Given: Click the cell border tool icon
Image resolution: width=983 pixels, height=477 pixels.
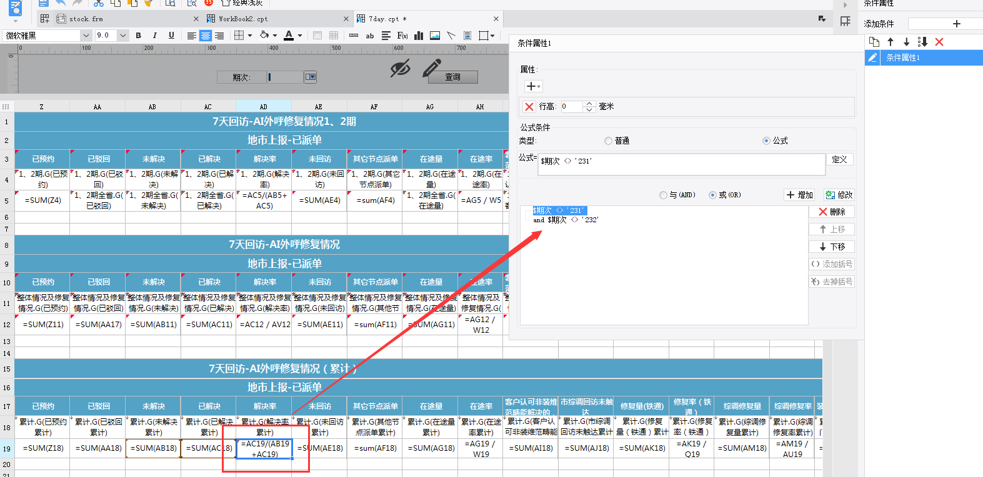Looking at the screenshot, I should point(239,36).
